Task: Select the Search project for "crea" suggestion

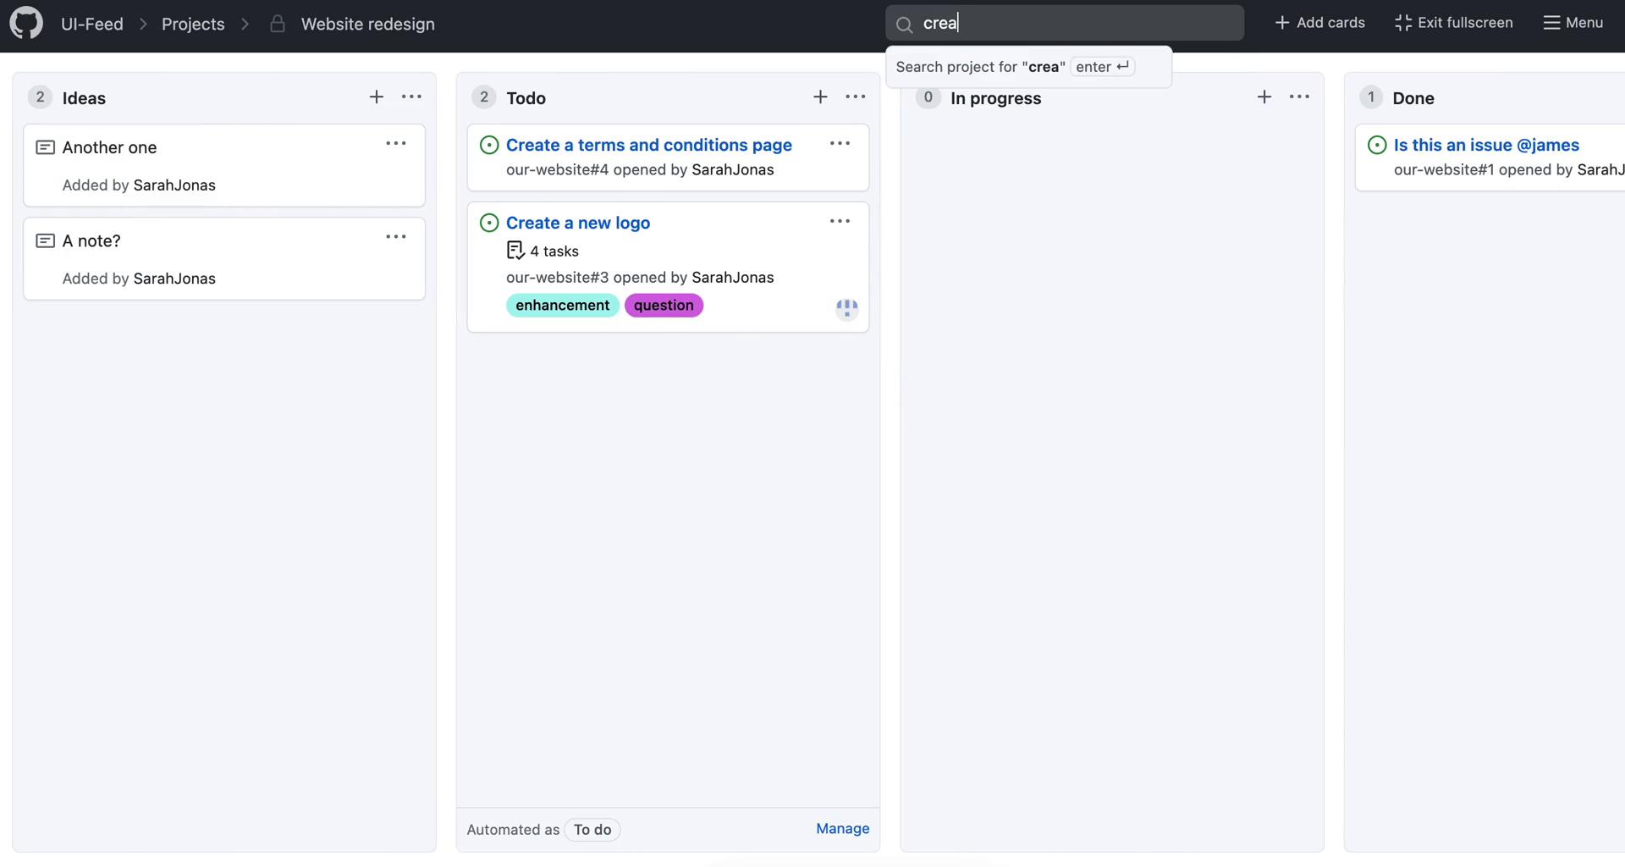Action: click(x=1028, y=67)
